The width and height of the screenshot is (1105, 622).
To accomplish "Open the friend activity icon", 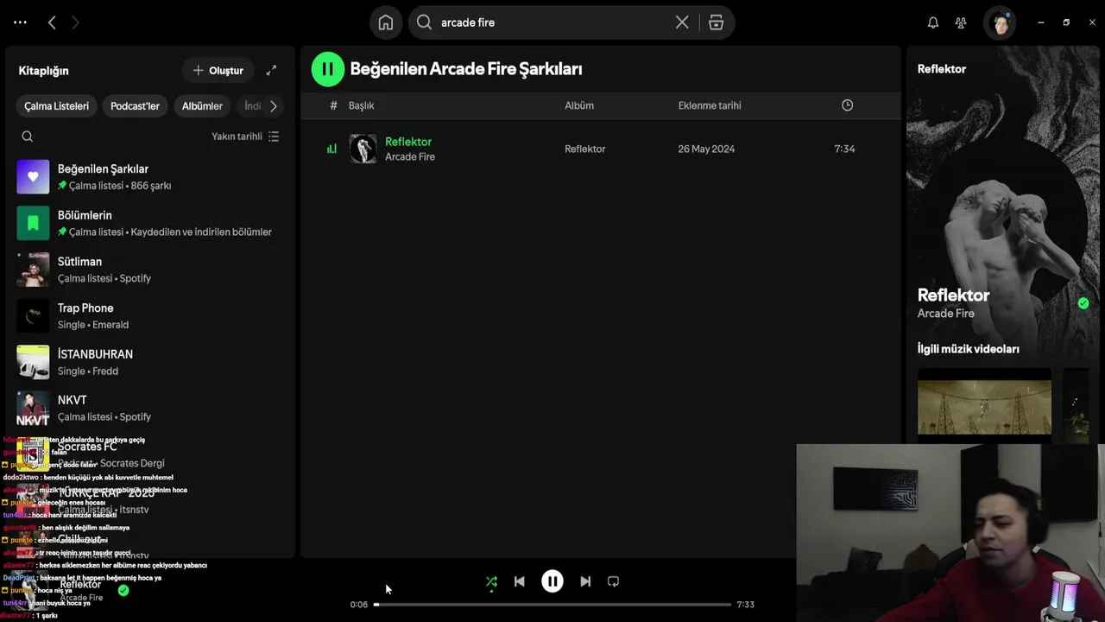I will (961, 22).
